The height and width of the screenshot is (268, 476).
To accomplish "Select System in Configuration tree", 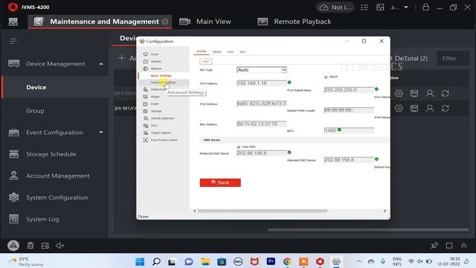I will point(155,61).
